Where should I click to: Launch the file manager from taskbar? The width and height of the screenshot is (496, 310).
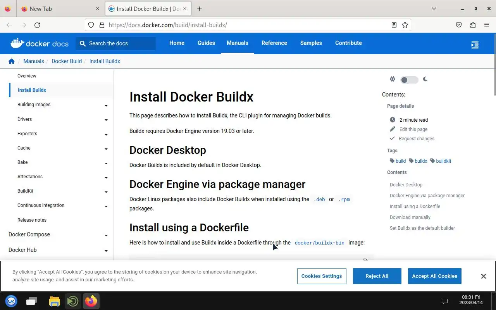tap(54, 301)
